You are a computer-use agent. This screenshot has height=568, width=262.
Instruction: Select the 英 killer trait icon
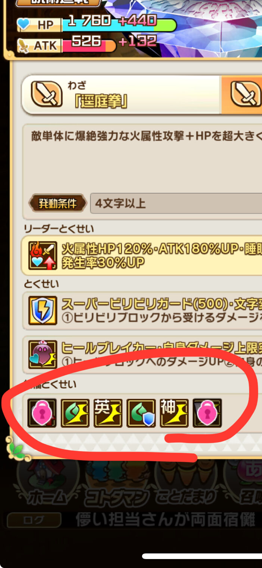[108, 413]
